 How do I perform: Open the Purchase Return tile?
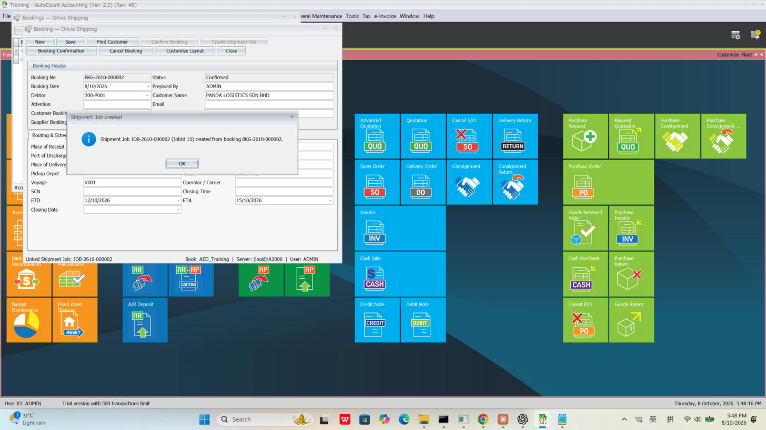[x=631, y=274]
